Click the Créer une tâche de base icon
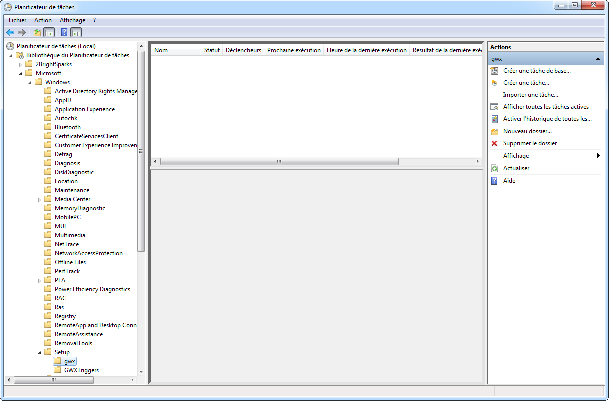Viewport: 609px width, 401px height. pos(494,71)
